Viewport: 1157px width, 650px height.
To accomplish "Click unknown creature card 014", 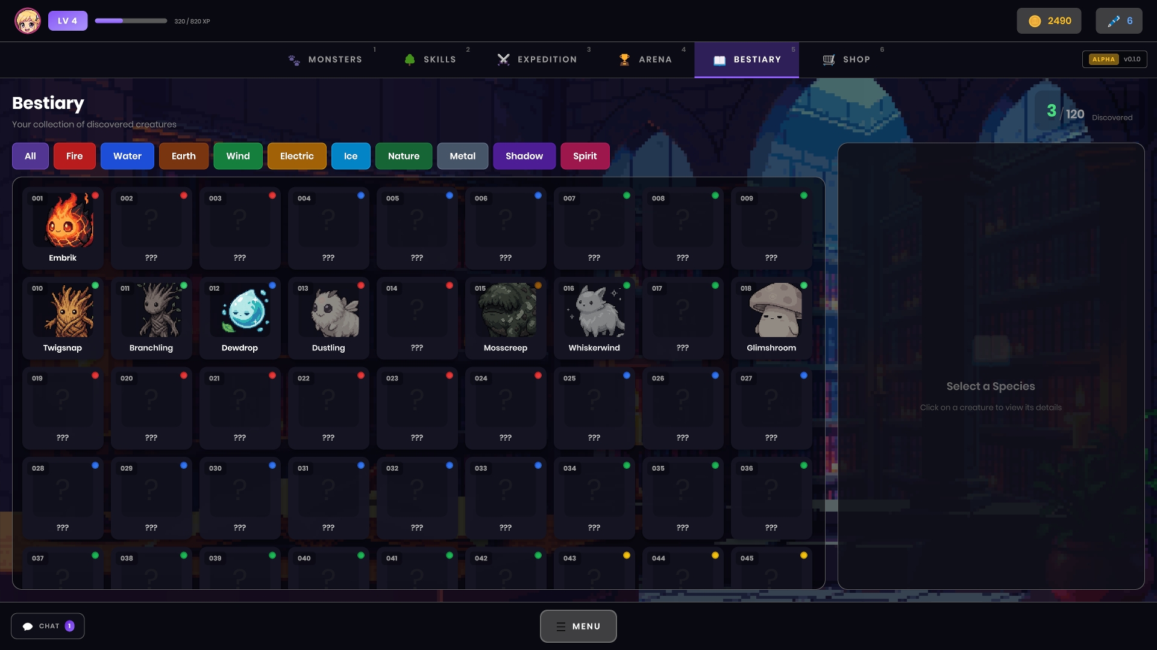I will pyautogui.click(x=416, y=318).
